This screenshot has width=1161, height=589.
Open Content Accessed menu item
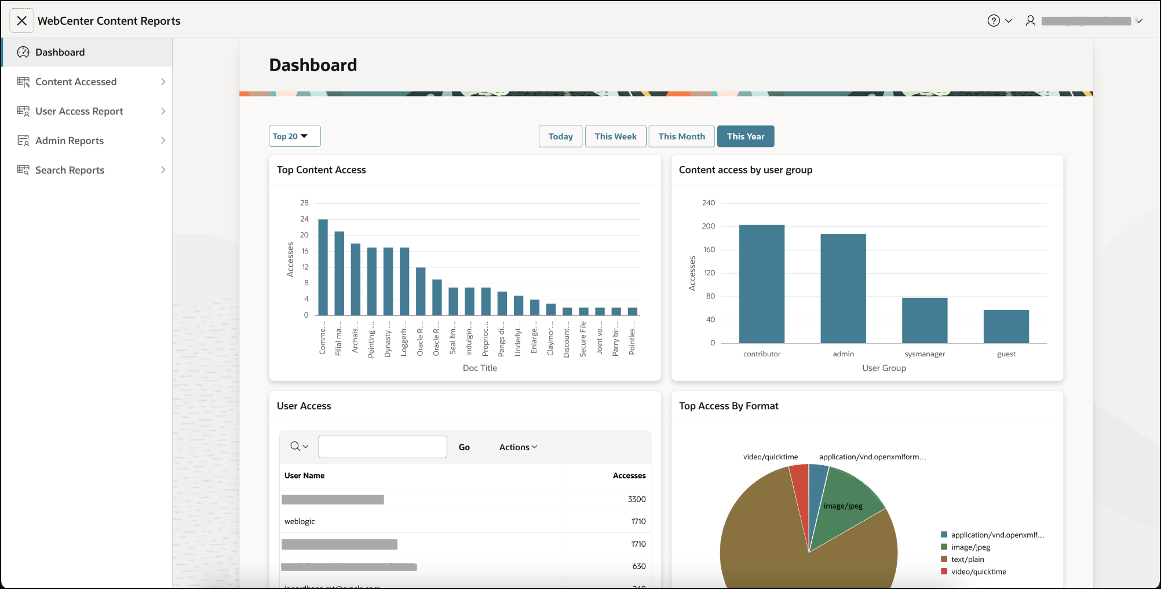tap(87, 82)
